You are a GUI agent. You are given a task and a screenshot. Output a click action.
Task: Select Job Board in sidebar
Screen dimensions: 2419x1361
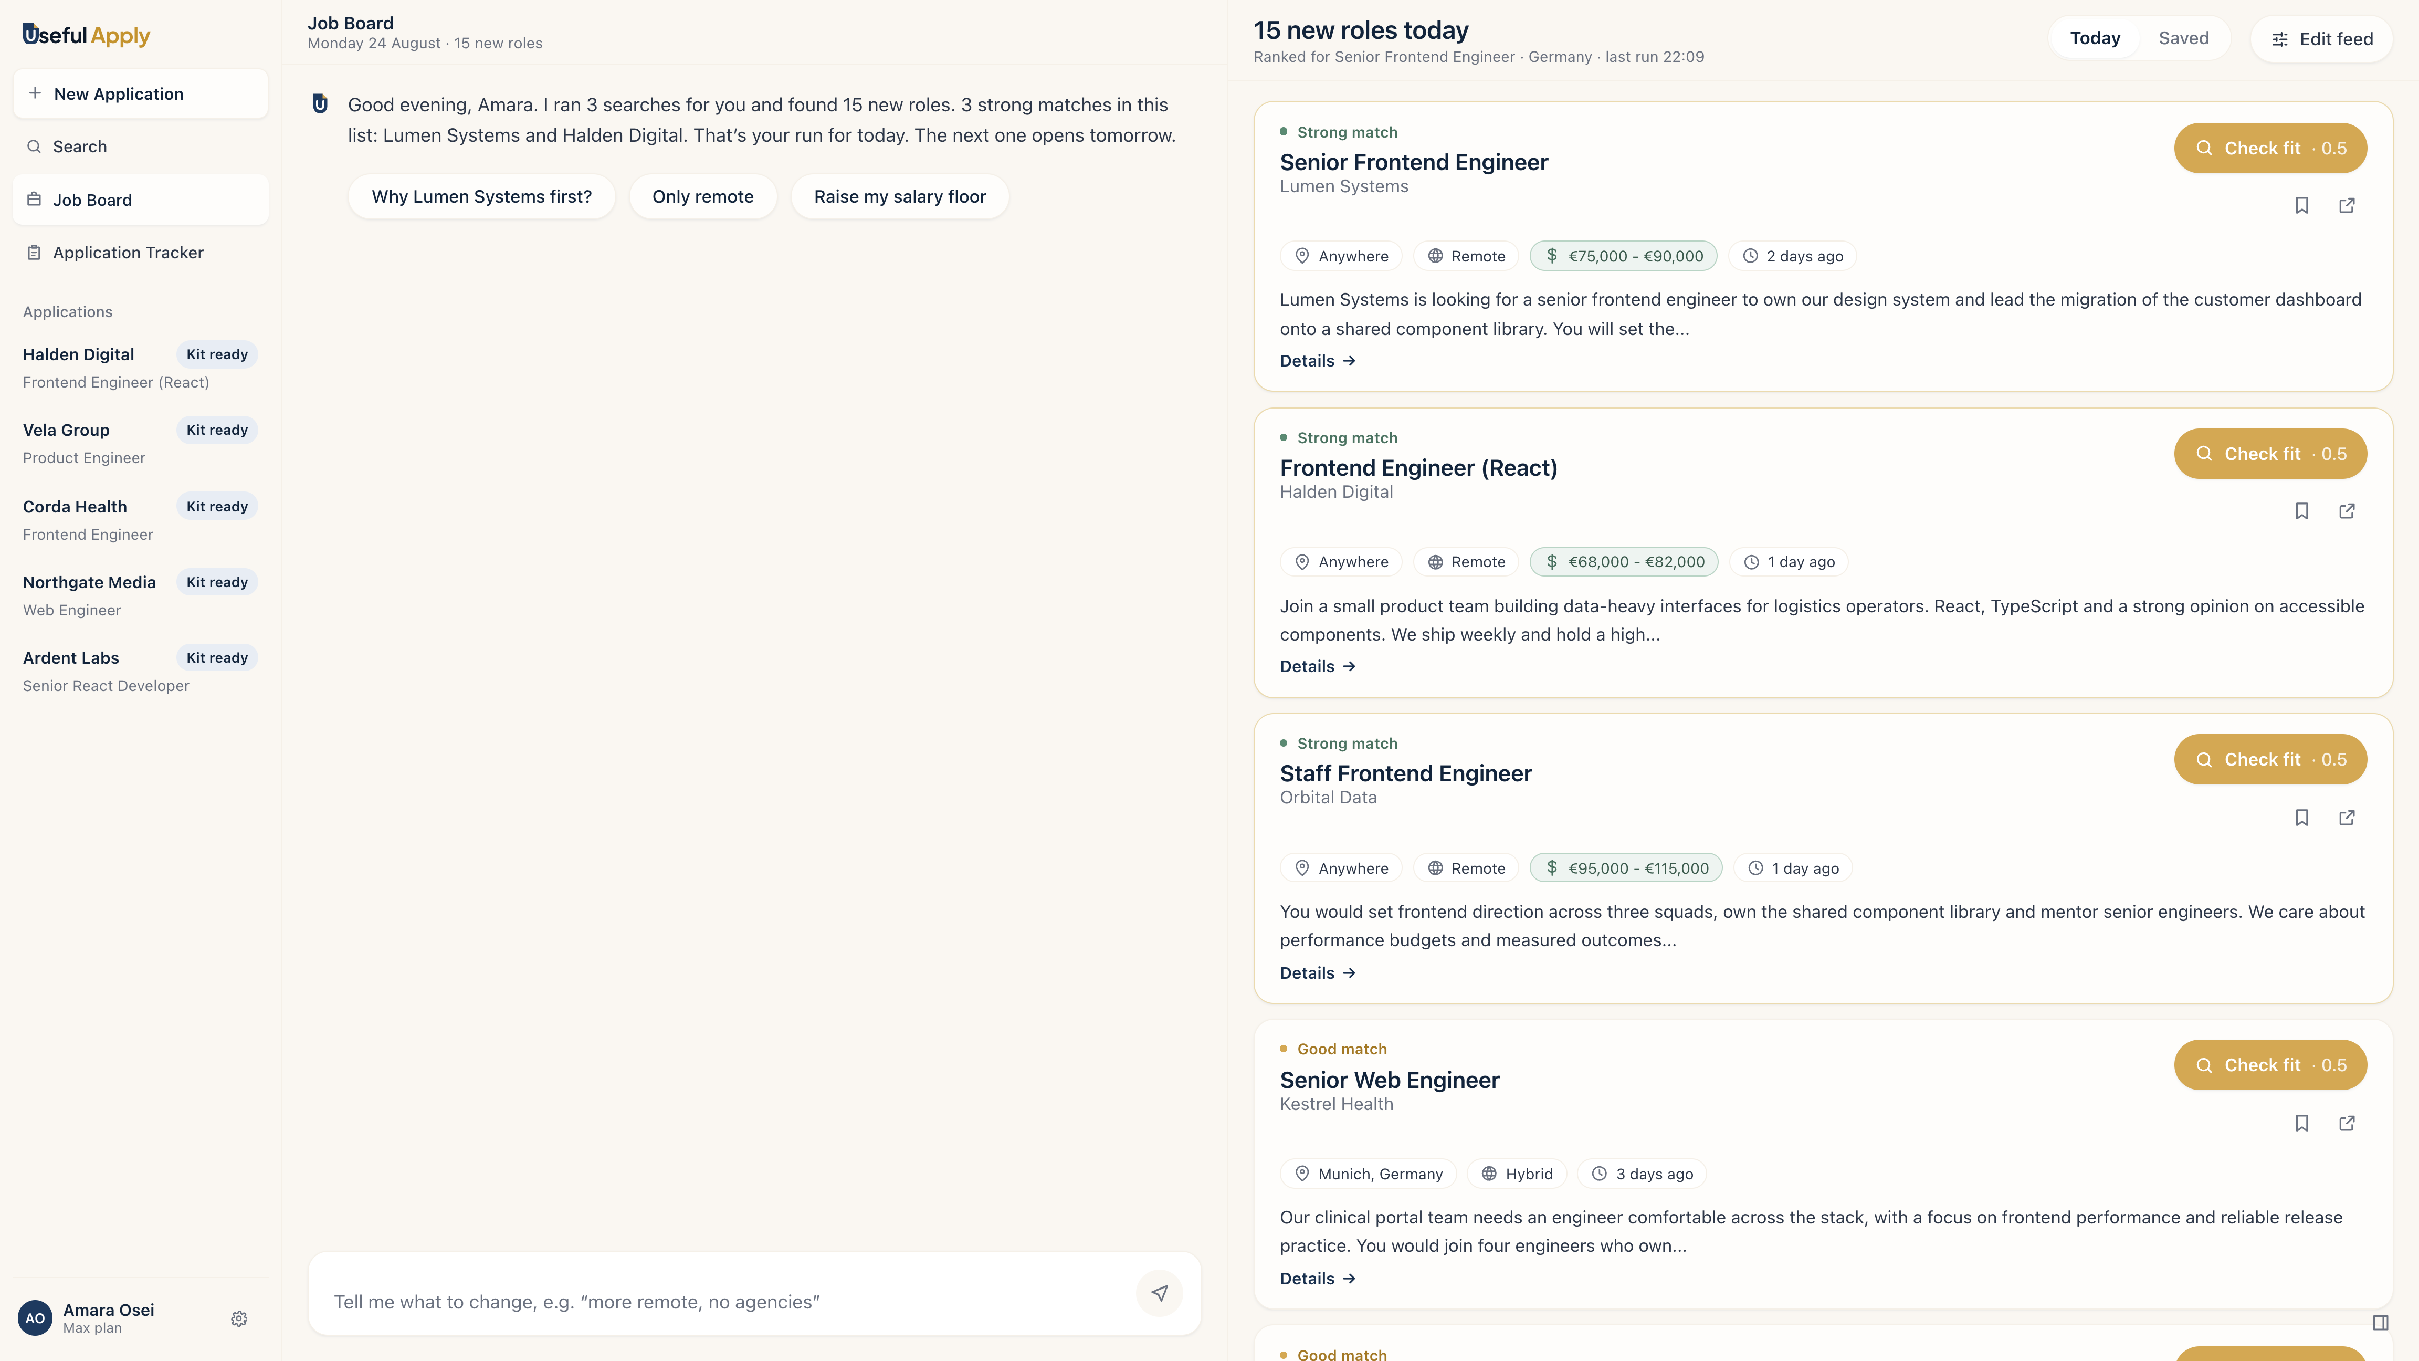[x=141, y=200]
